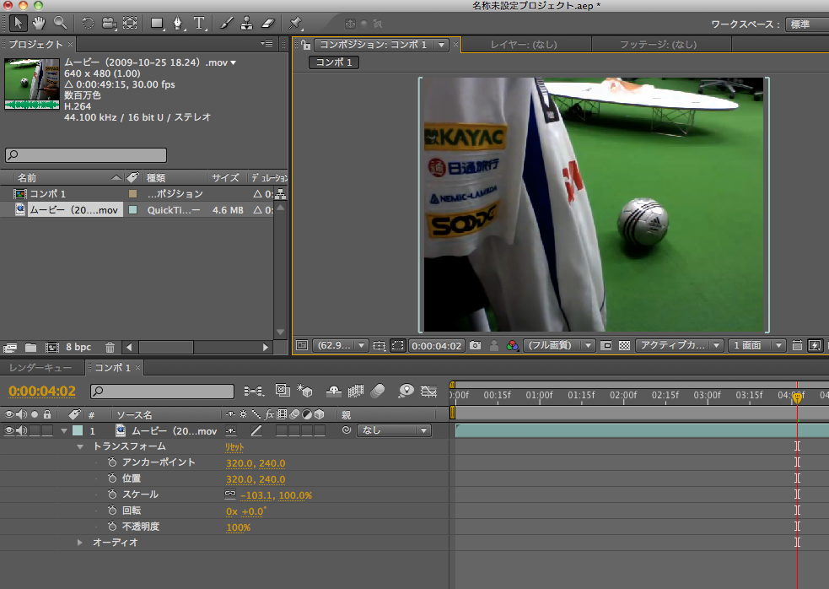Click the graph editor icon in timeline

pyautogui.click(x=428, y=391)
